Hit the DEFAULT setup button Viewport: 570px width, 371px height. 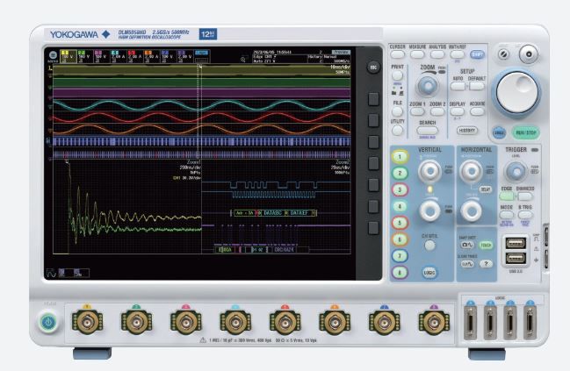pyautogui.click(x=477, y=87)
